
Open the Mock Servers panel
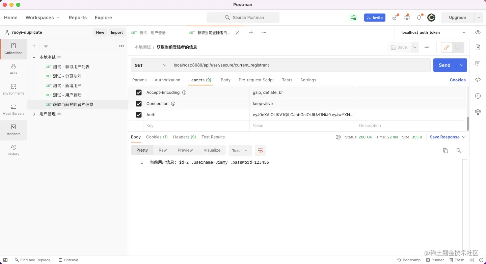(x=13, y=110)
